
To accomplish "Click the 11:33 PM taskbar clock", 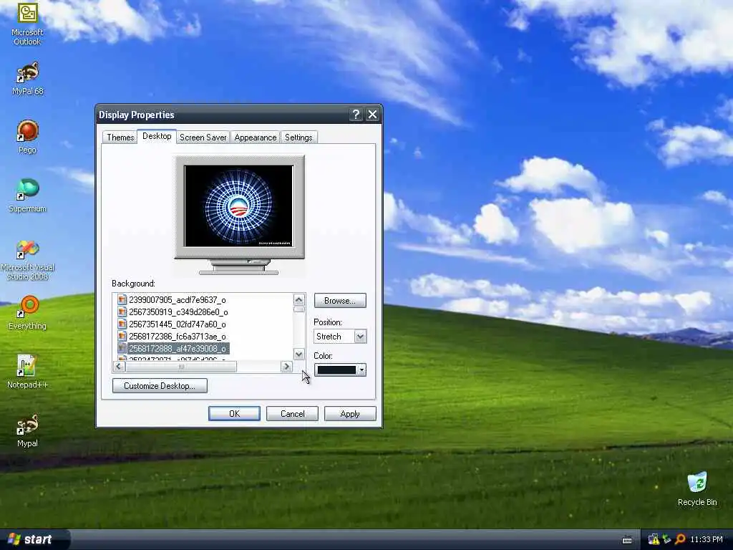I will pyautogui.click(x=707, y=539).
